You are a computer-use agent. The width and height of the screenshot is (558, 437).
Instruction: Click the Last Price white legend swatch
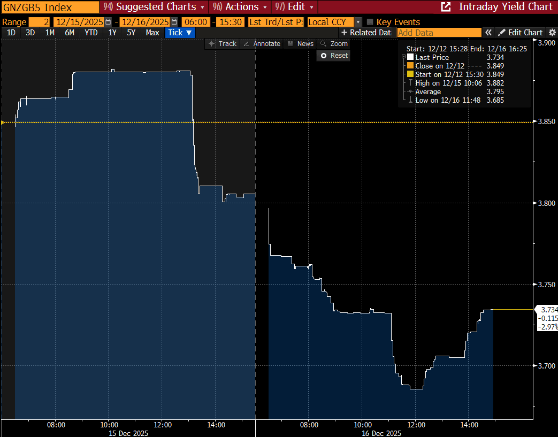point(410,57)
